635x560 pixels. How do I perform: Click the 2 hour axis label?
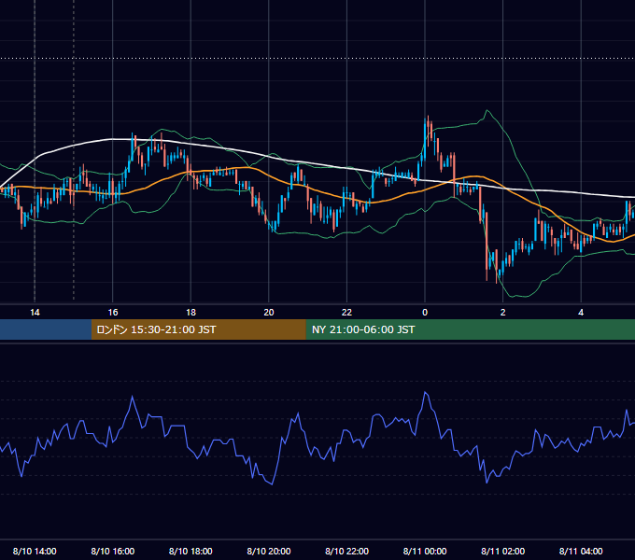503,312
